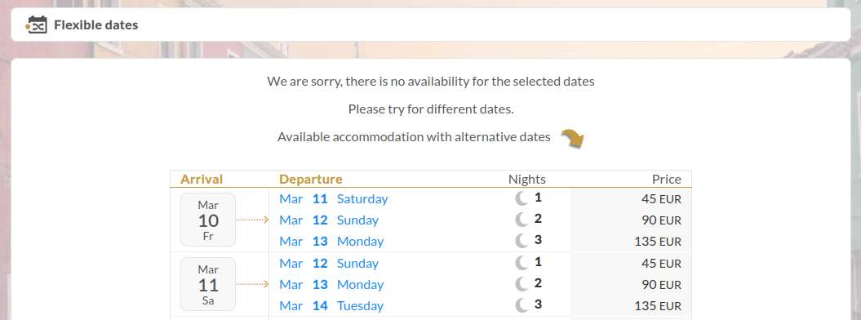Click dotted arrow next to Mar 10 arrival

click(252, 220)
